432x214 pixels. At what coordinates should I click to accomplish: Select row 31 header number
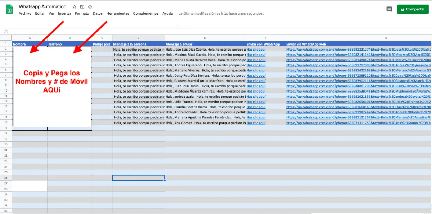click(x=6, y=205)
